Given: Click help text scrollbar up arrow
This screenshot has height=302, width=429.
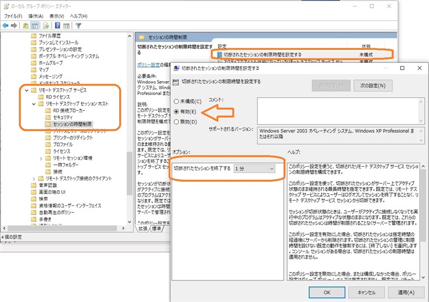Looking at the screenshot, I should click(423, 166).
